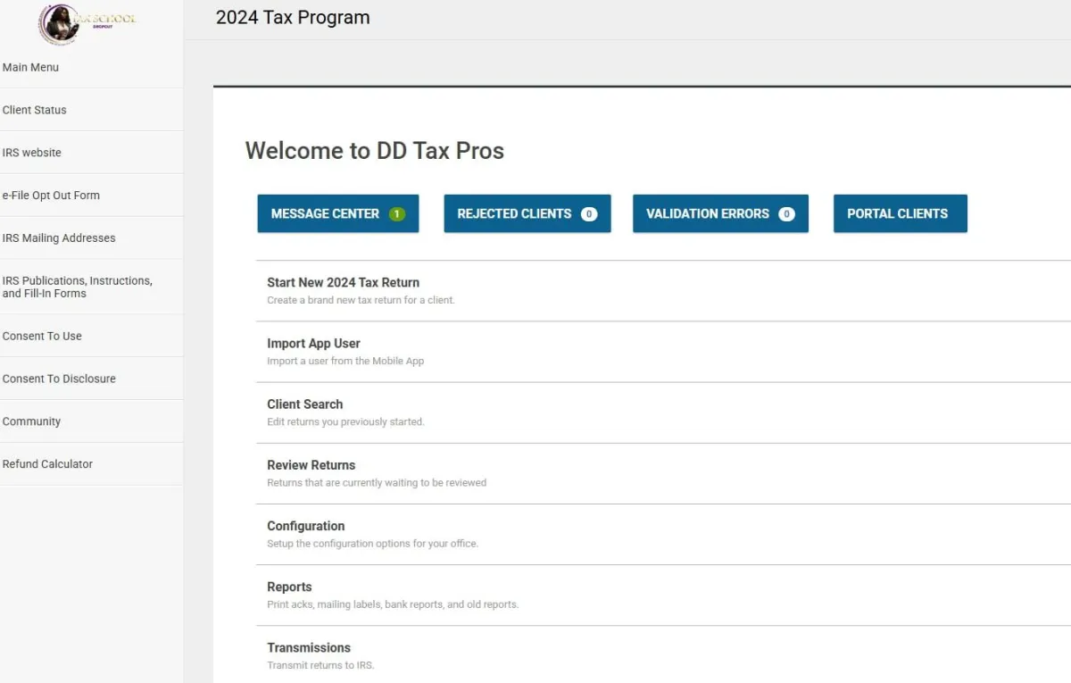Image resolution: width=1071 pixels, height=683 pixels.
Task: Click the Validation Errors zero count badge
Action: pyautogui.click(x=786, y=214)
